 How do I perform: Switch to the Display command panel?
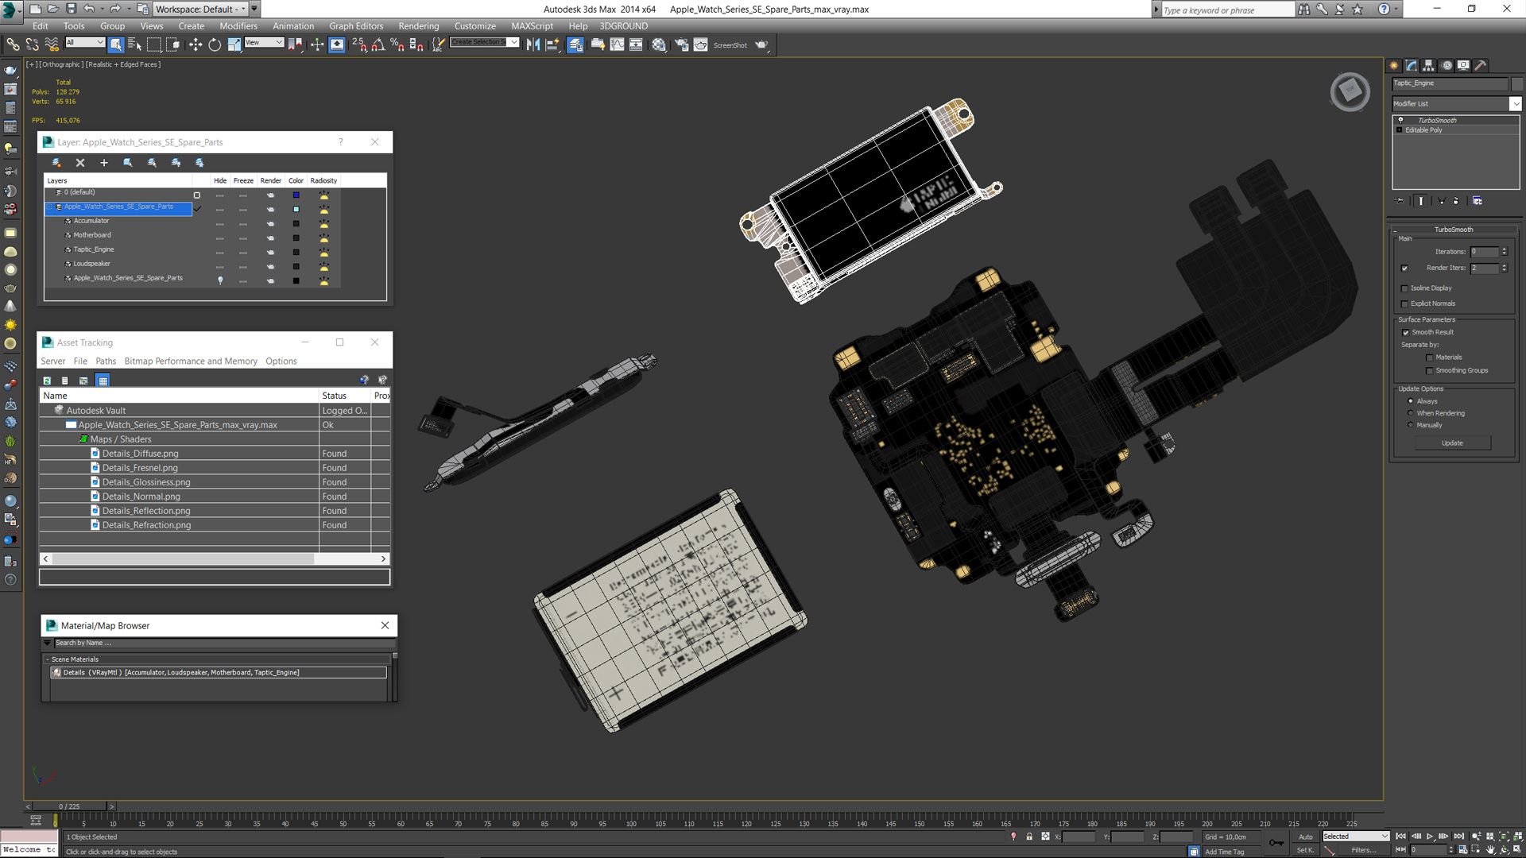1463,65
